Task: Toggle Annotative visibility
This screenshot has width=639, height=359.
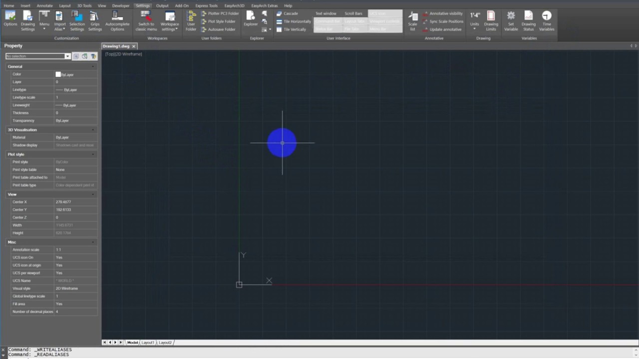Action: (442, 13)
